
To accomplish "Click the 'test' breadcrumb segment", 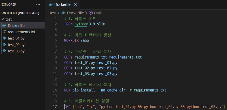I will [53, 13].
